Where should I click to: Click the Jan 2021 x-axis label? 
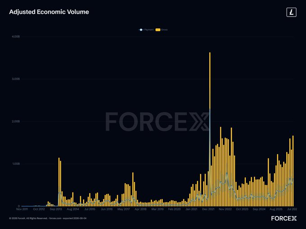[191, 209]
